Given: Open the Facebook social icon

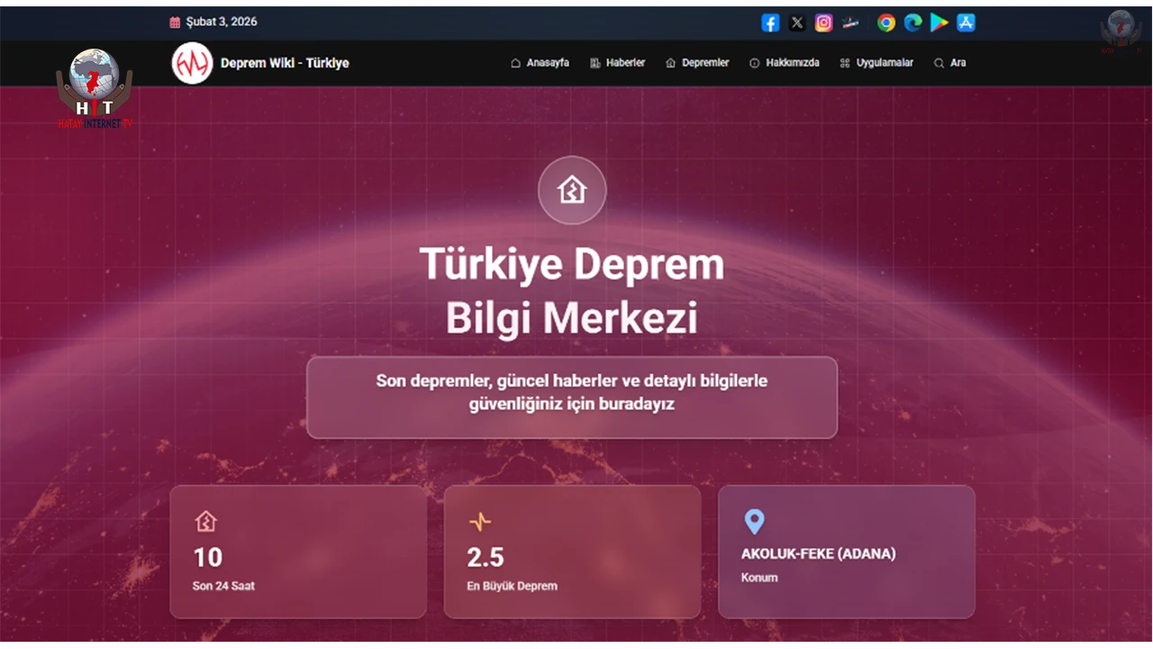Looking at the screenshot, I should tap(770, 23).
